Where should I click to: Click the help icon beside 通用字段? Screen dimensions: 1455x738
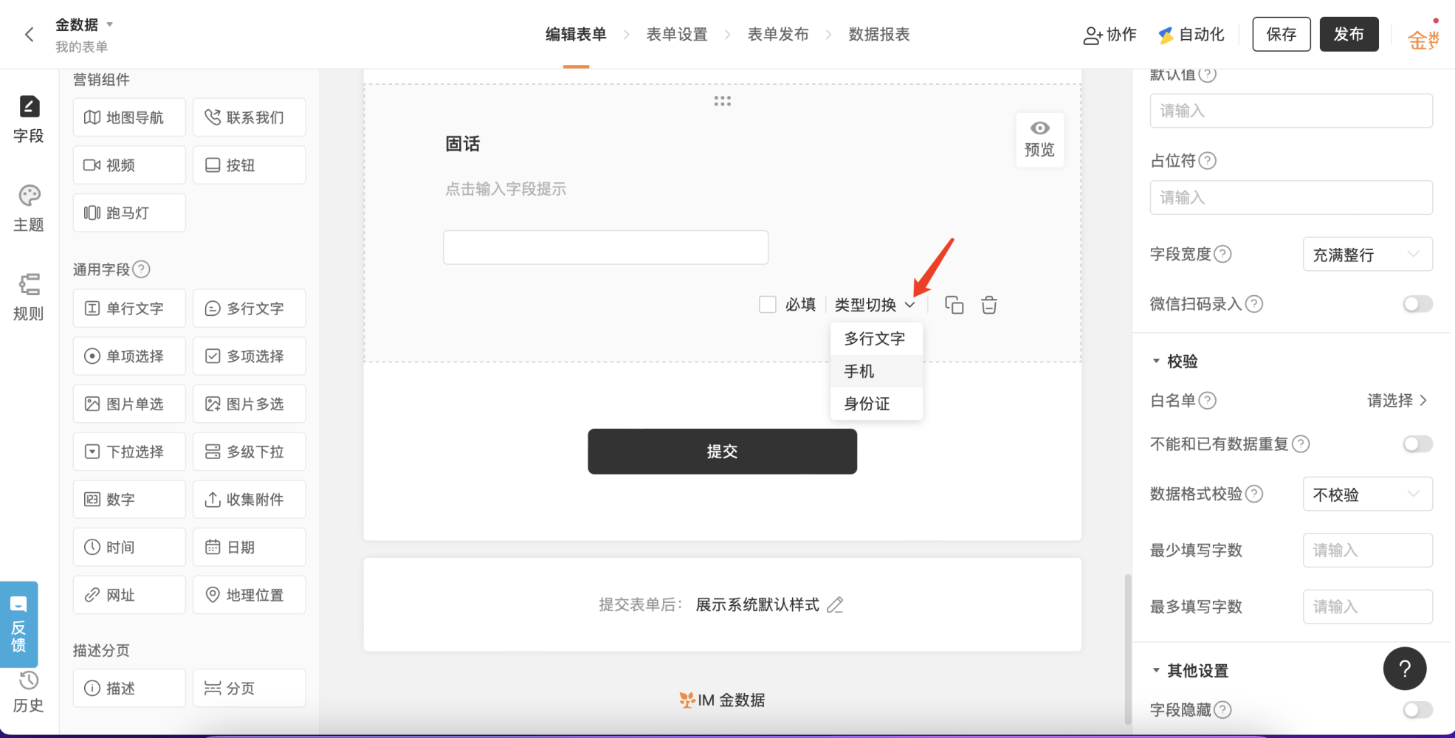142,269
